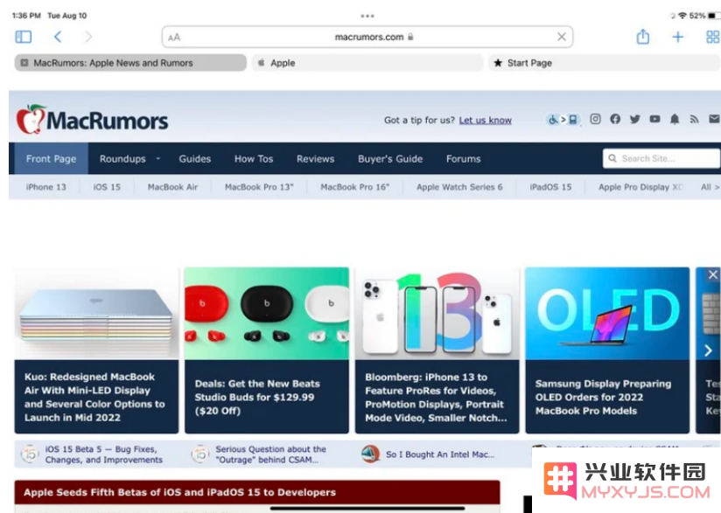Open the AA reader view menu
The height and width of the screenshot is (513, 721).
(174, 38)
